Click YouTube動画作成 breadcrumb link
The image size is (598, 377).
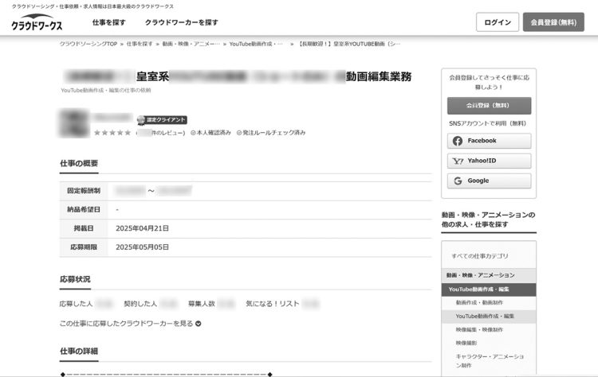pos(255,44)
